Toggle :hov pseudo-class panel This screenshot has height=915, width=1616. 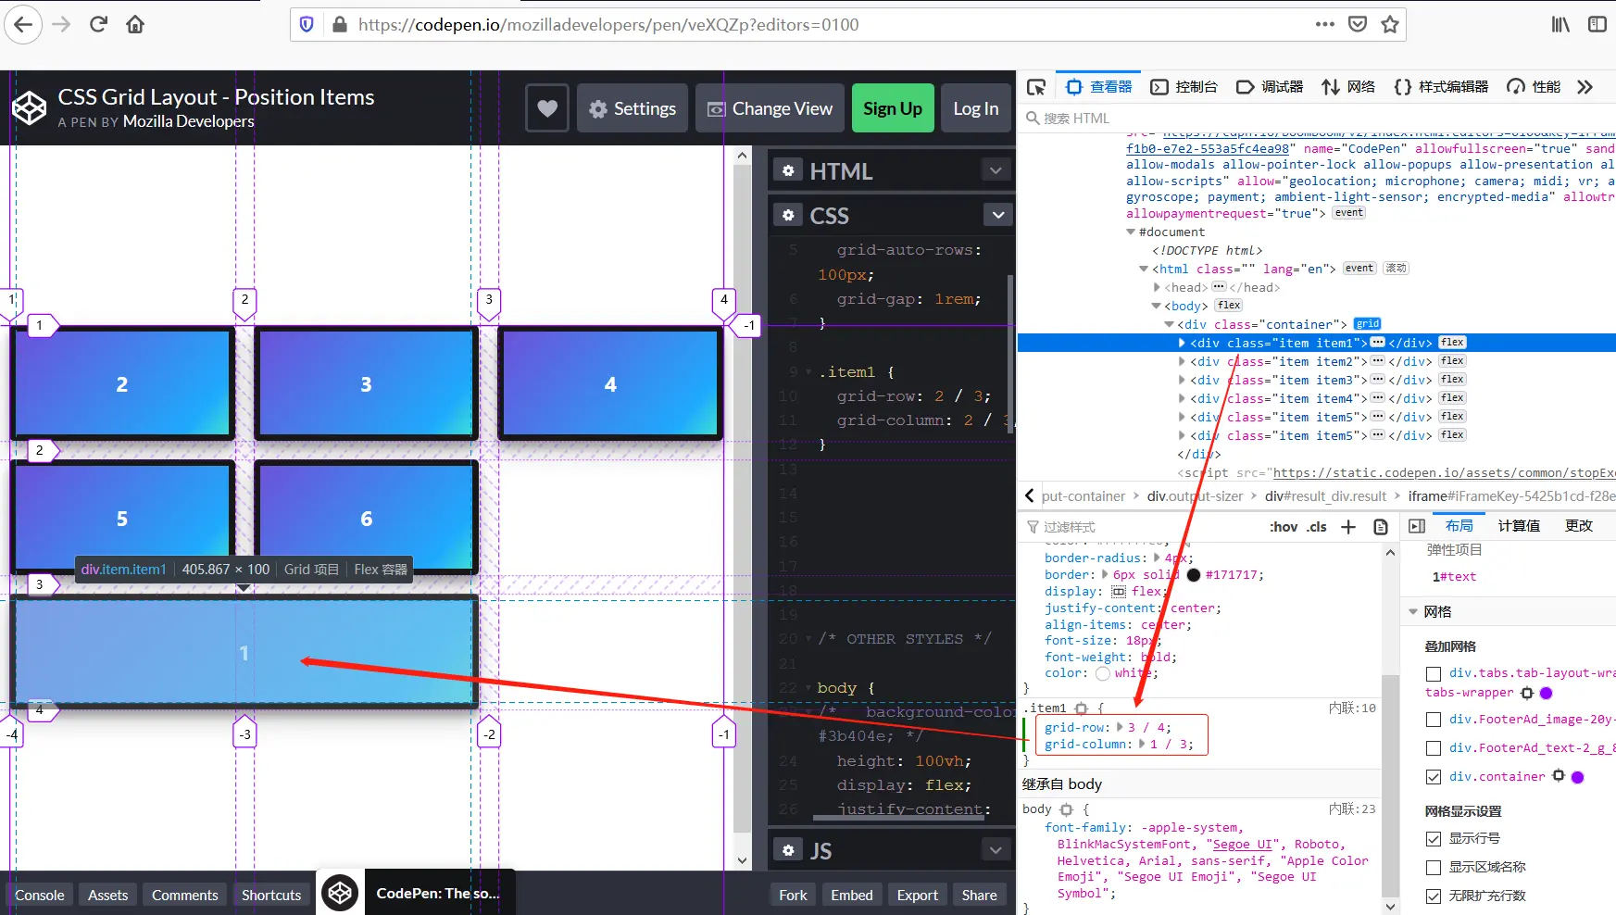click(x=1284, y=527)
